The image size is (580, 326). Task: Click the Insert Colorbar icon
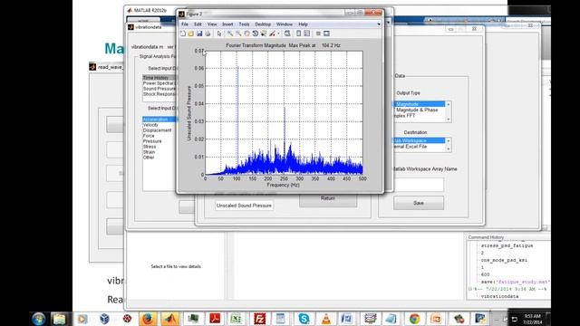298,34
